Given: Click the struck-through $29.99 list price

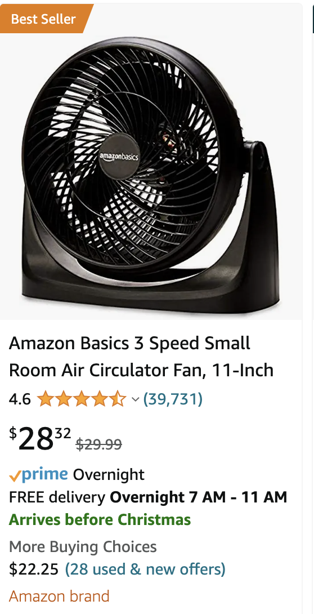Looking at the screenshot, I should tap(98, 444).
